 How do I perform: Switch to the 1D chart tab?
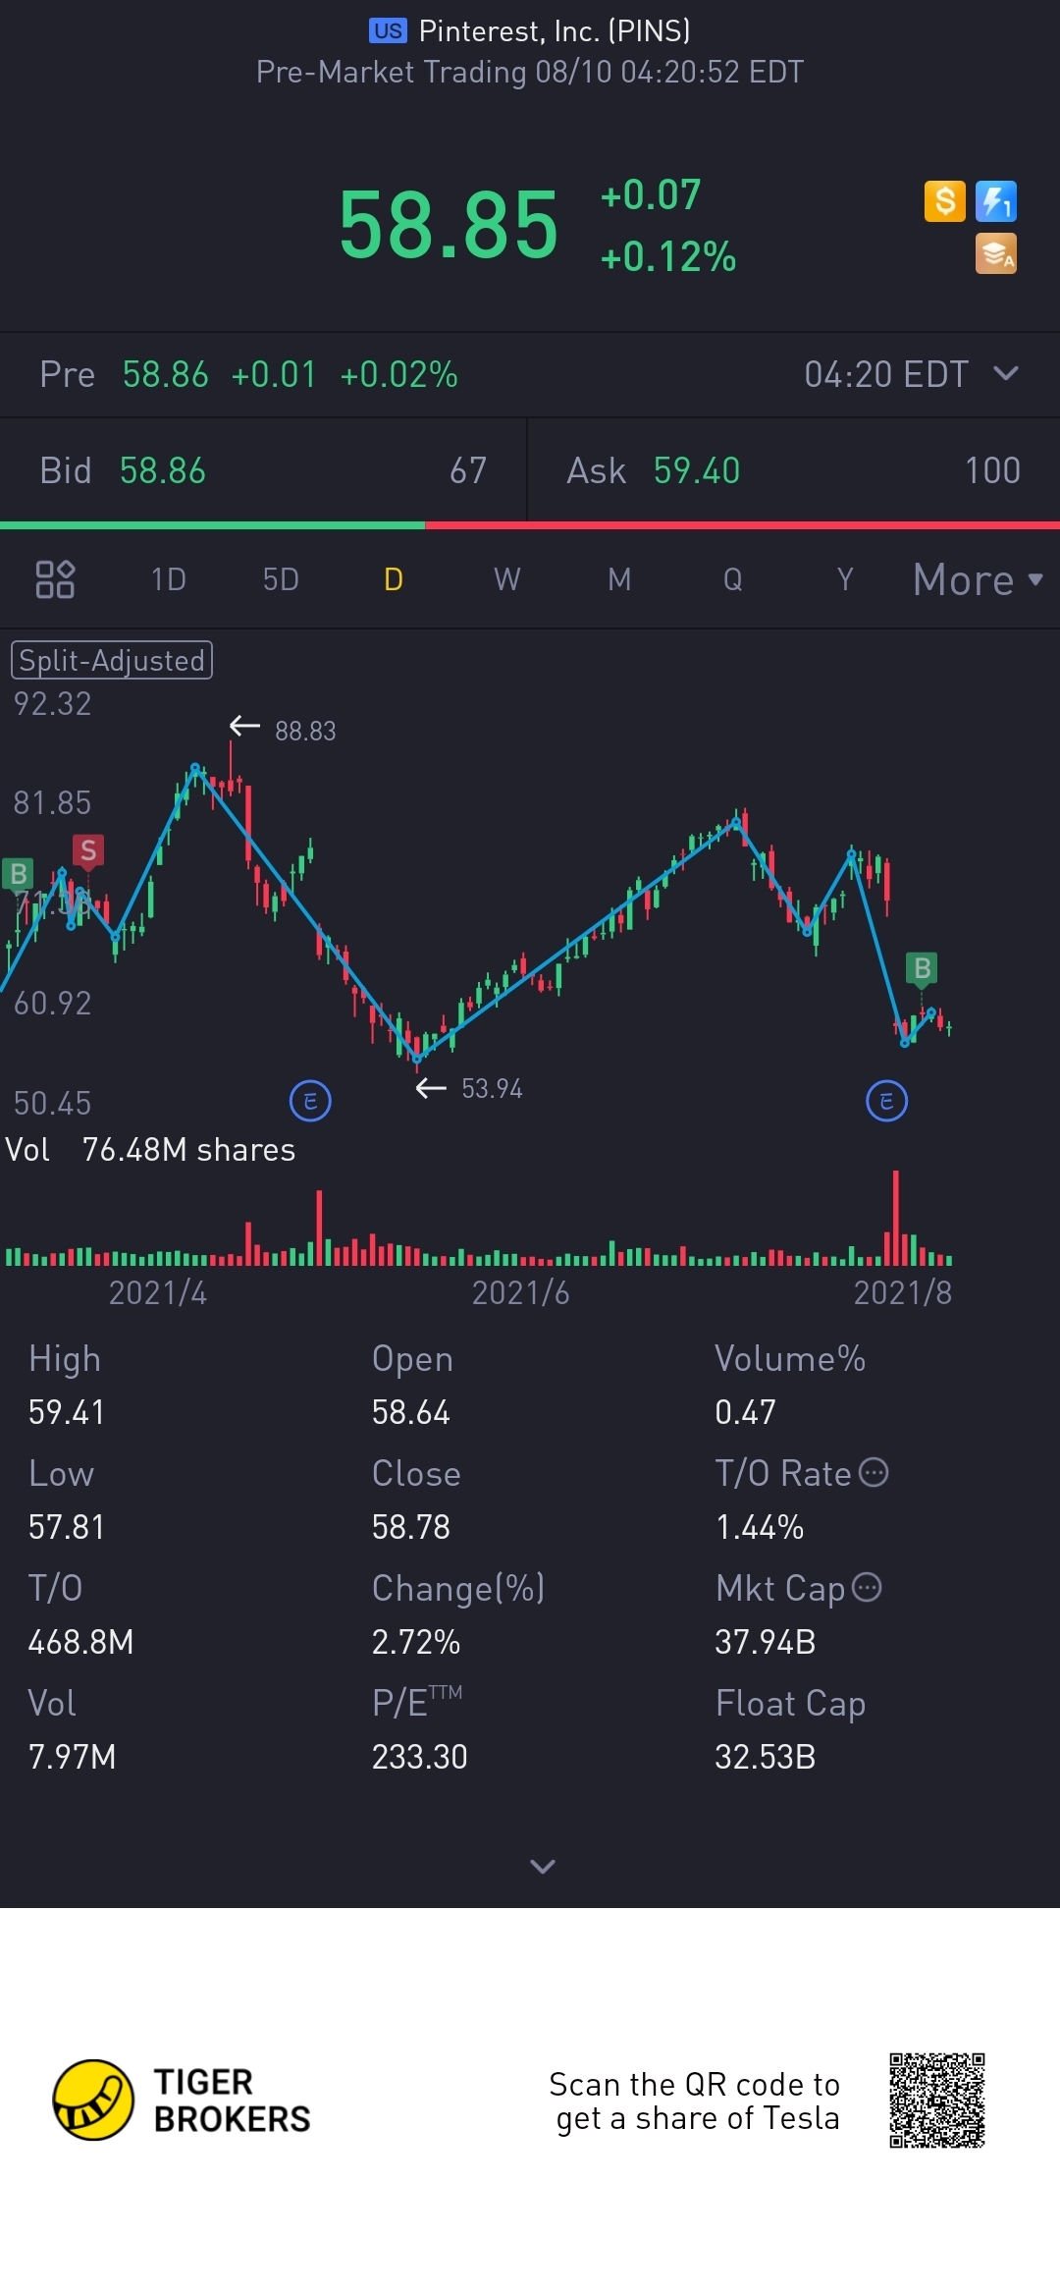point(168,579)
